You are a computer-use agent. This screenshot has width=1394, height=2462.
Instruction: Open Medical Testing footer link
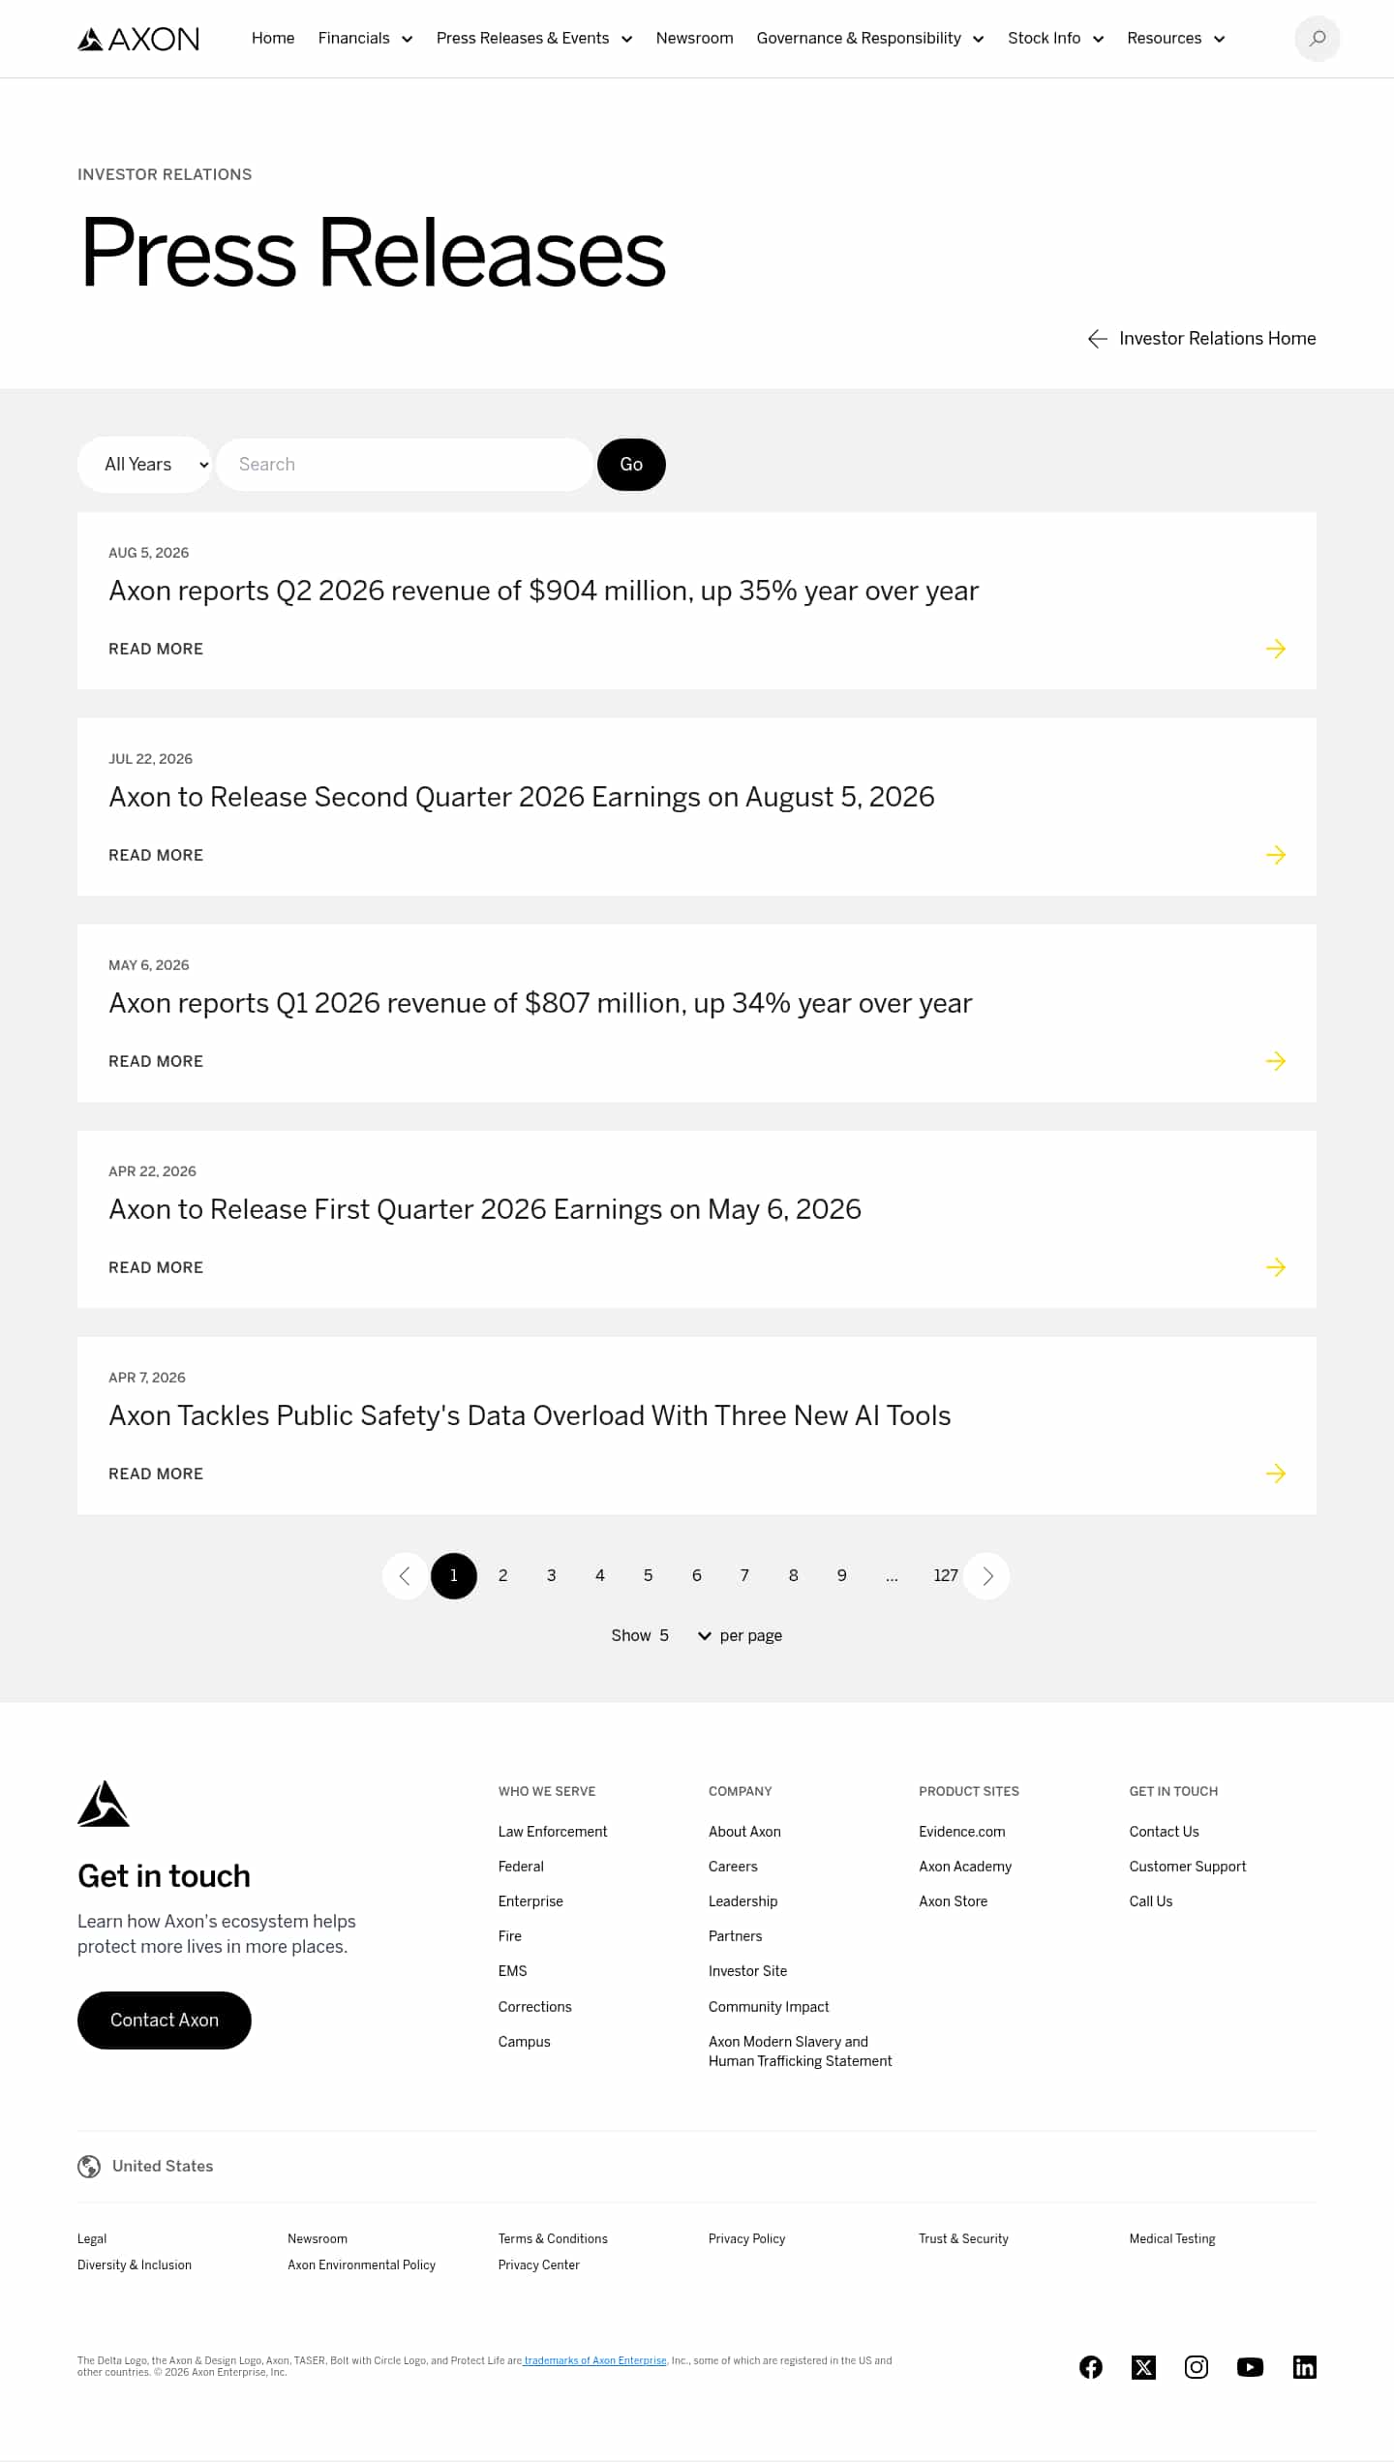click(1172, 2239)
